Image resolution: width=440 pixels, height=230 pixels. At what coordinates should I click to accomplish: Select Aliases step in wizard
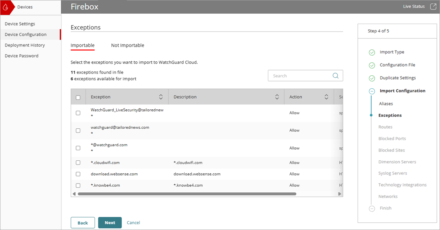click(386, 104)
